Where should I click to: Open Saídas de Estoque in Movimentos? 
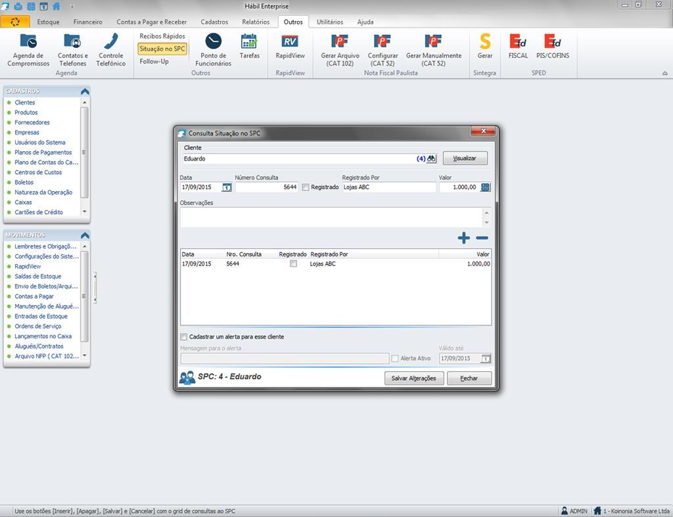[37, 277]
